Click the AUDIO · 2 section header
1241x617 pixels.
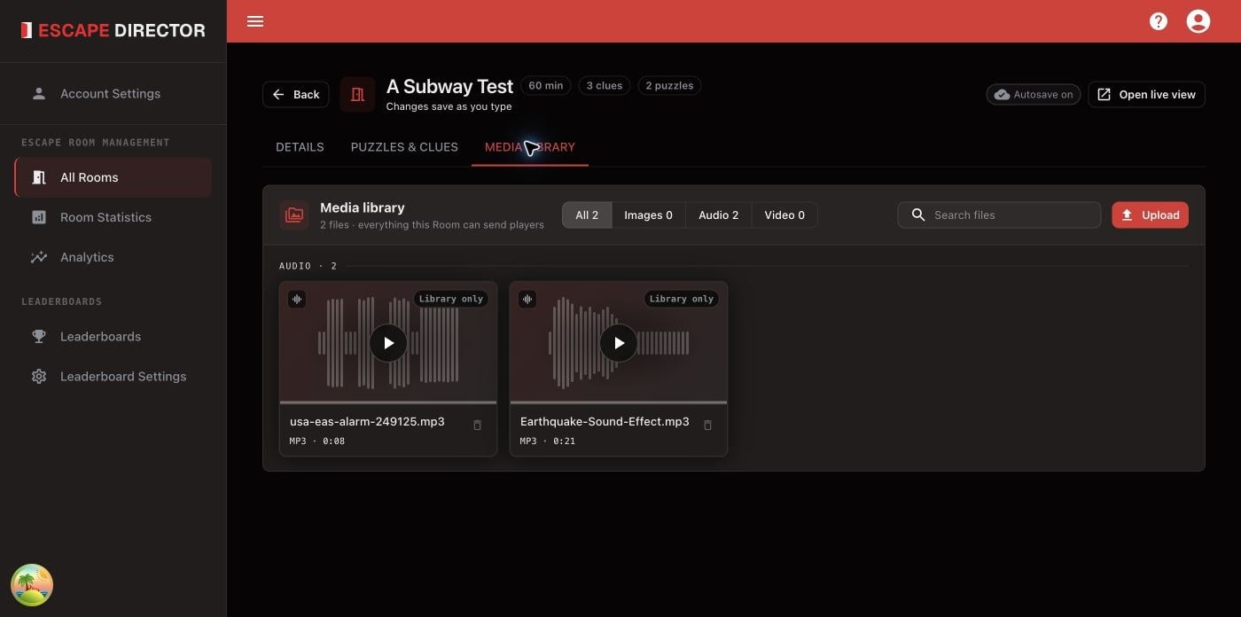click(308, 266)
